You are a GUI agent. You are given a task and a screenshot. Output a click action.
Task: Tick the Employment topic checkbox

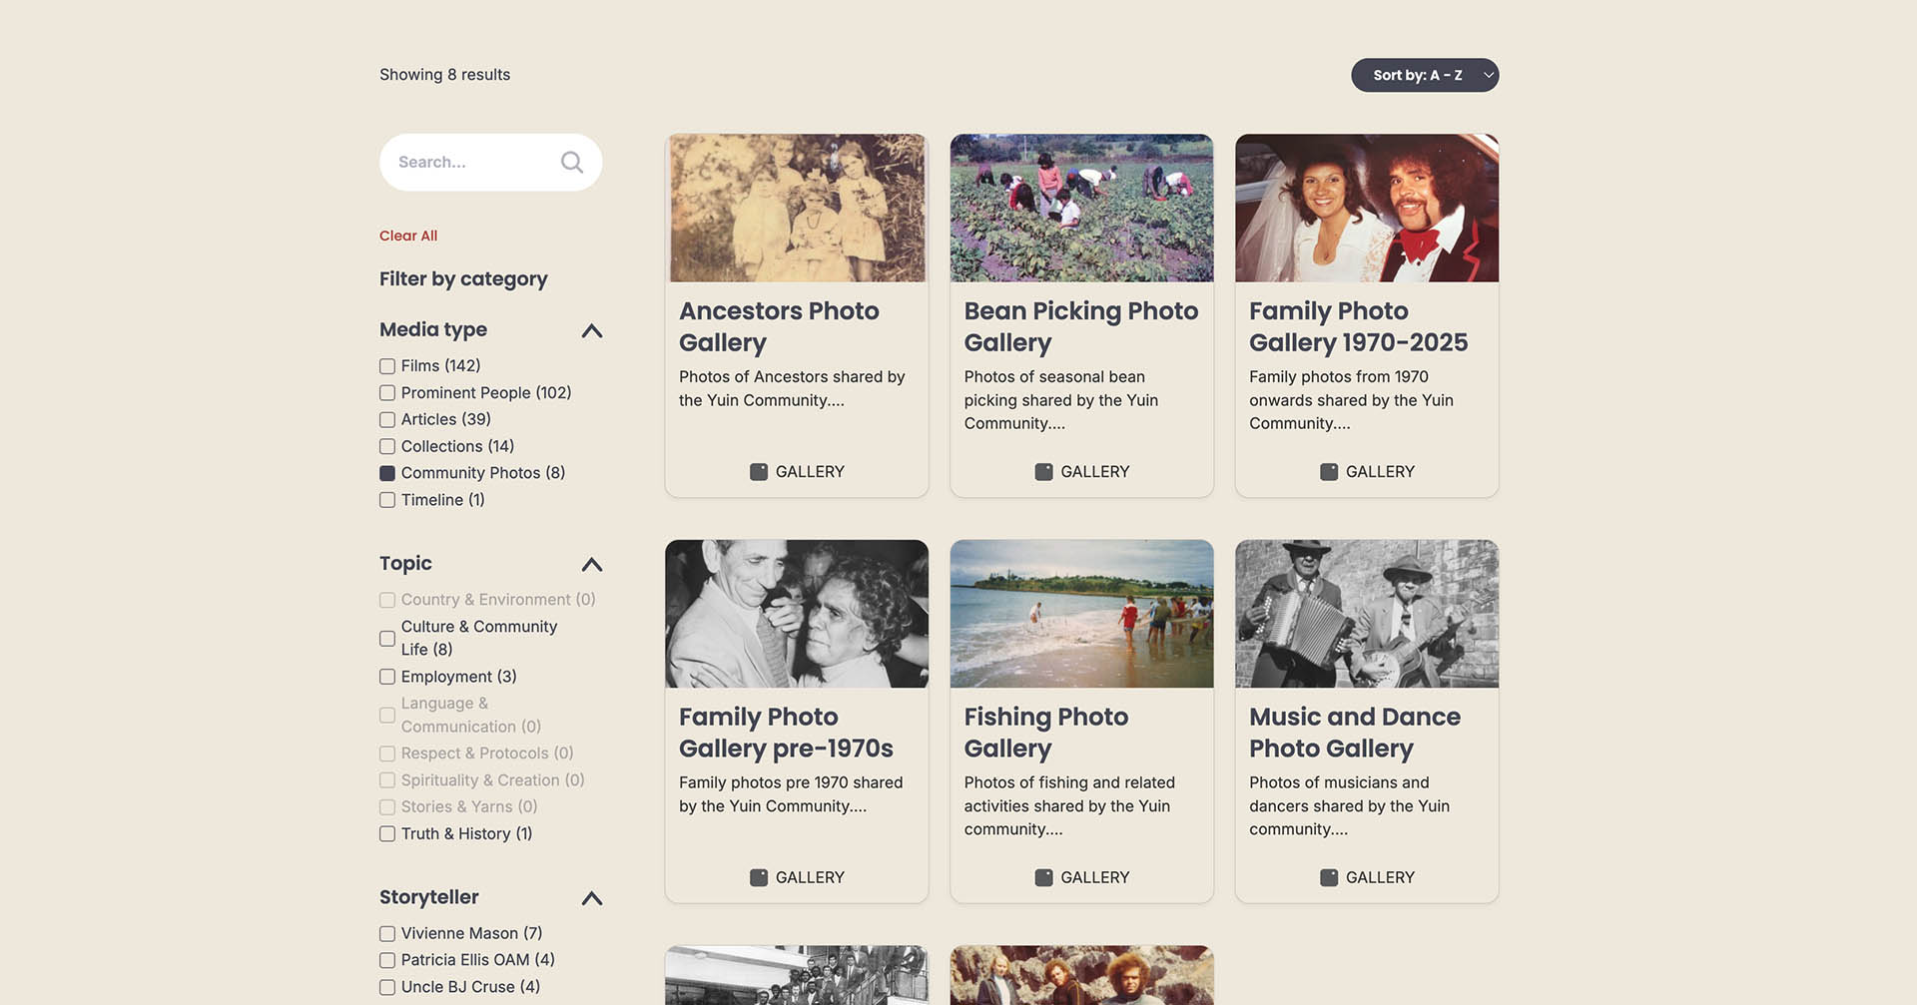(x=387, y=677)
